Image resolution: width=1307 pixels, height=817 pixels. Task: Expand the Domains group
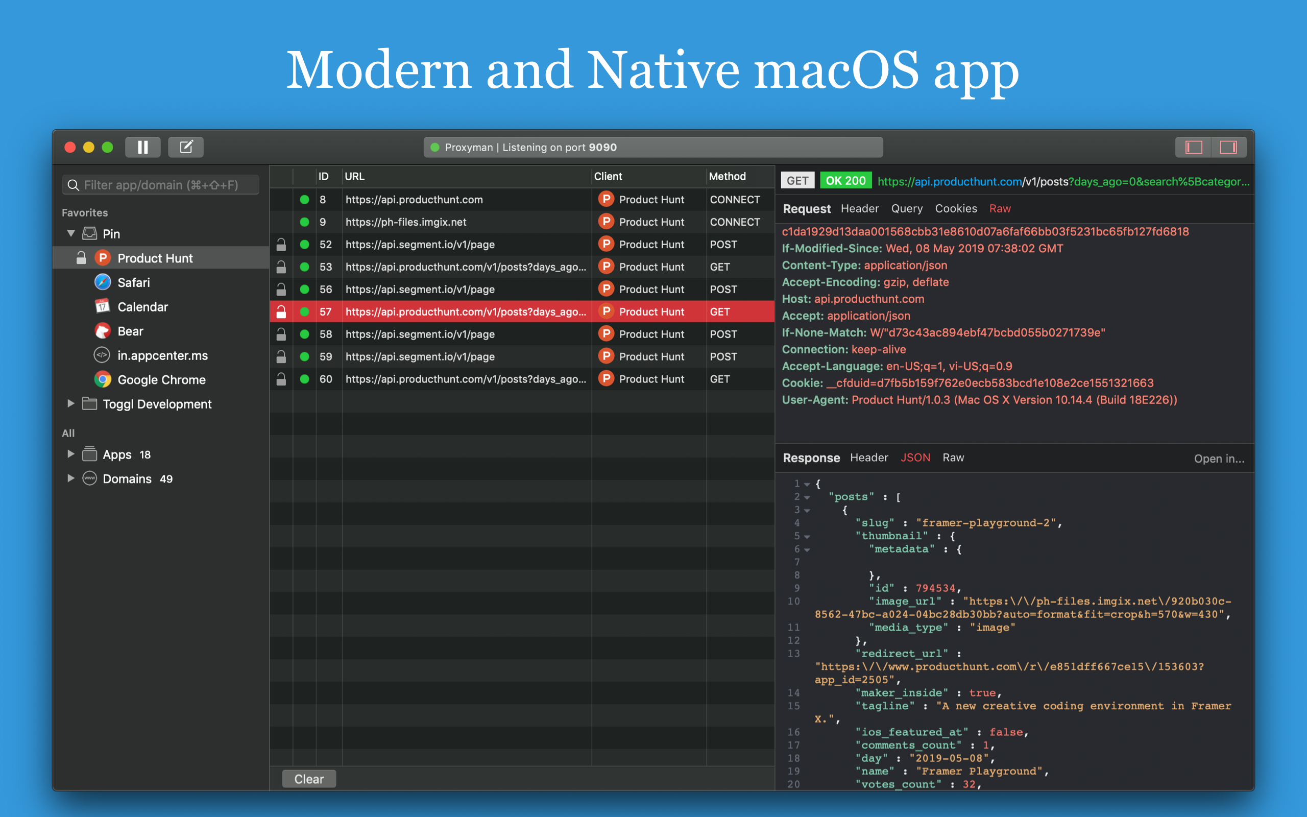pyautogui.click(x=70, y=478)
